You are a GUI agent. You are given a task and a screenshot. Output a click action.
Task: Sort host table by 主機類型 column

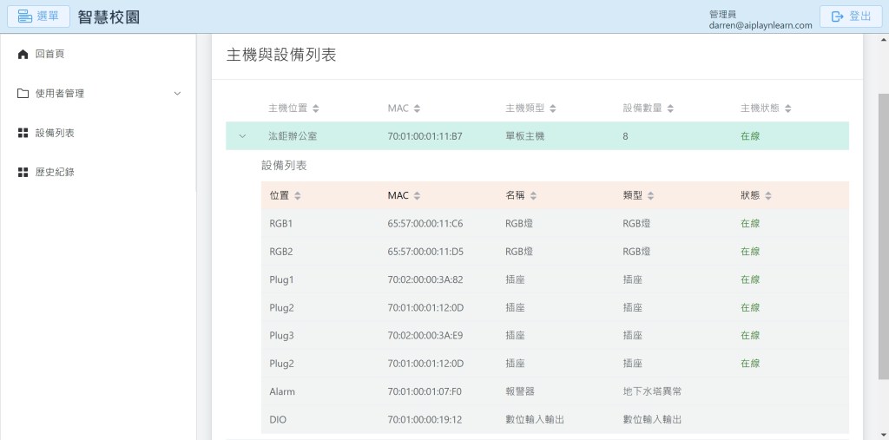pyautogui.click(x=553, y=108)
